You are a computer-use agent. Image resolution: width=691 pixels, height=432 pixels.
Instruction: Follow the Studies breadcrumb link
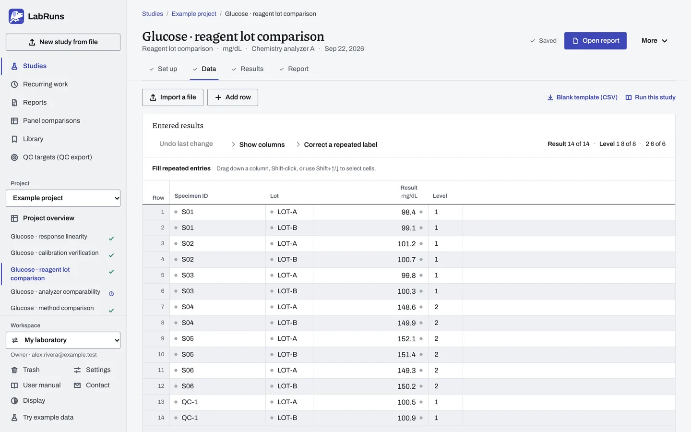pos(153,14)
